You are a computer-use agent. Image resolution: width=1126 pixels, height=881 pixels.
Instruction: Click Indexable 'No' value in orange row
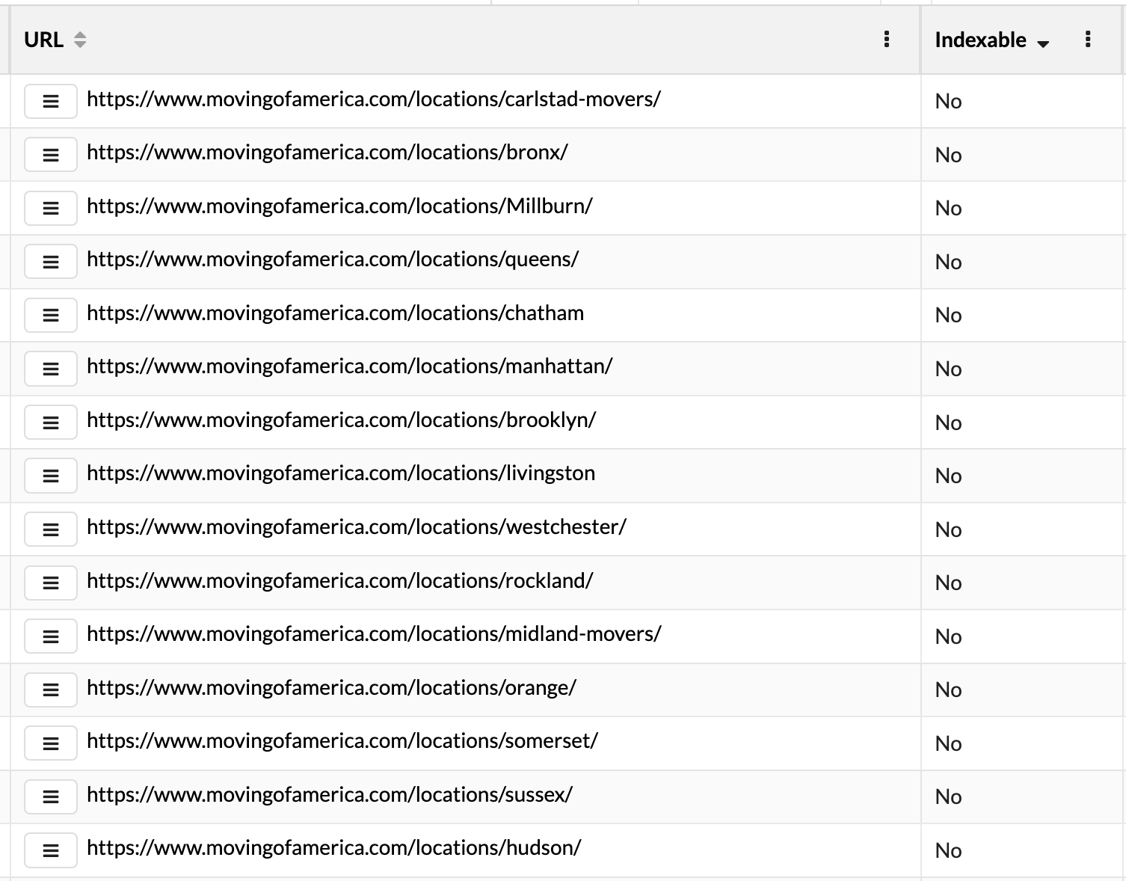tap(948, 690)
